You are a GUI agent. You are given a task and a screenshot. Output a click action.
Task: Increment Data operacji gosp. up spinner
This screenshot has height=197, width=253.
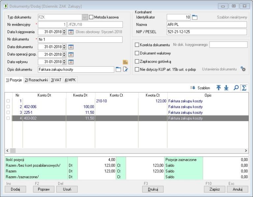pyautogui.click(x=64, y=53)
